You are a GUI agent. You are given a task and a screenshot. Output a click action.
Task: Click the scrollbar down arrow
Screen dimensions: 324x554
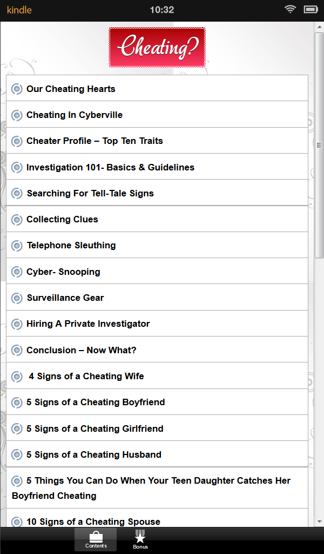click(319, 522)
